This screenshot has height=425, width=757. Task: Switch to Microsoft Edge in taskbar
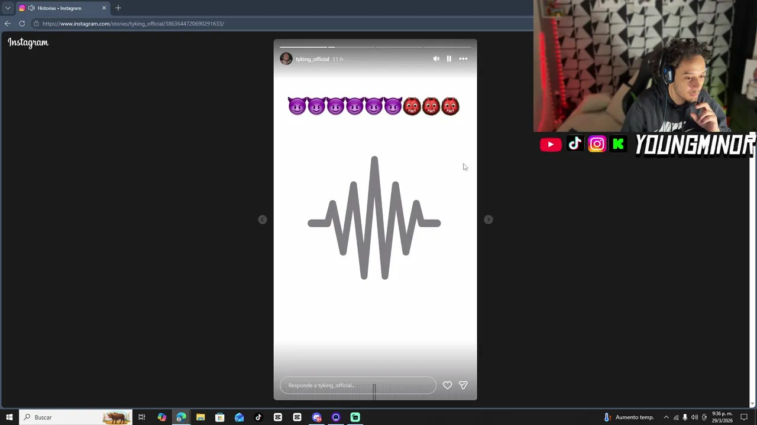[x=181, y=417]
